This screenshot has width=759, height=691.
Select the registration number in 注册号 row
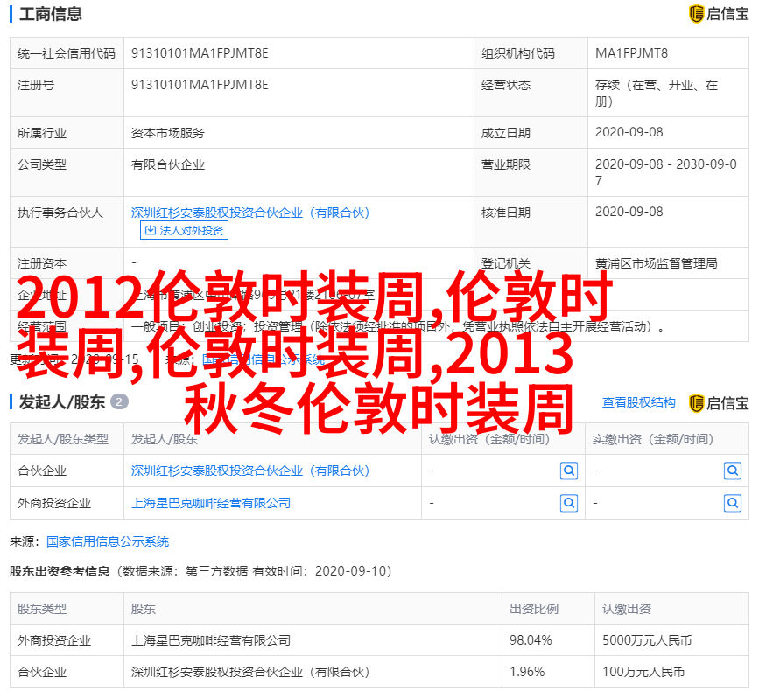[200, 85]
